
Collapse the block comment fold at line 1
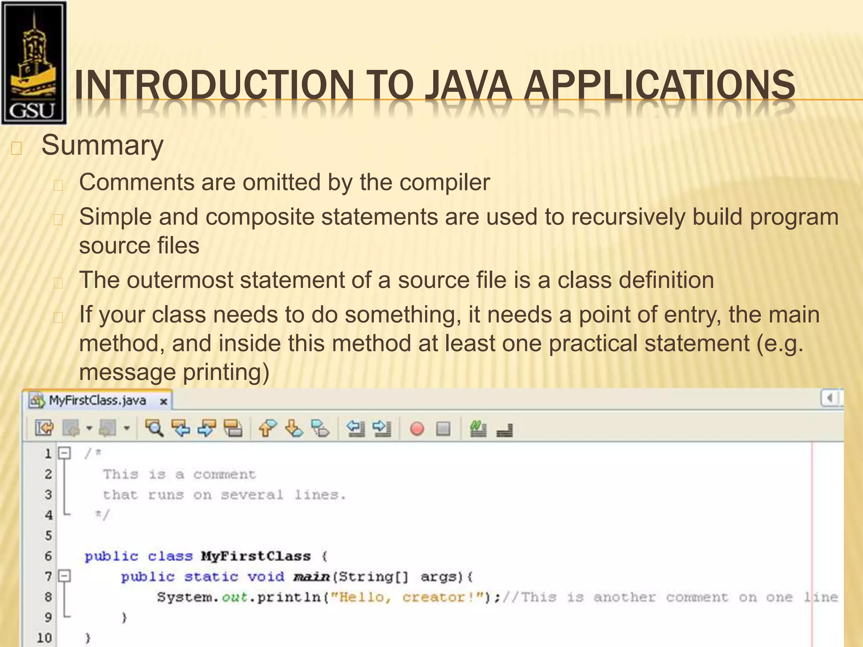[64, 453]
